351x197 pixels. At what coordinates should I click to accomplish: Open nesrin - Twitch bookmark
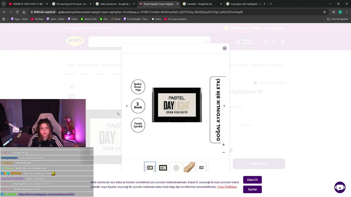click(55, 19)
